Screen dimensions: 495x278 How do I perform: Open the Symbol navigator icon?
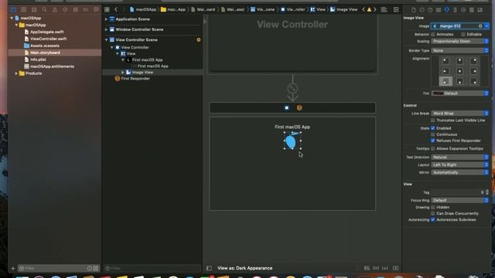(34, 10)
